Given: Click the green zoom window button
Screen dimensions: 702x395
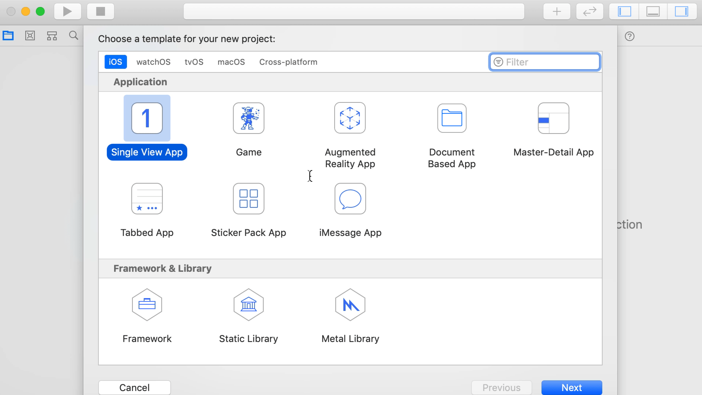Looking at the screenshot, I should (x=40, y=11).
